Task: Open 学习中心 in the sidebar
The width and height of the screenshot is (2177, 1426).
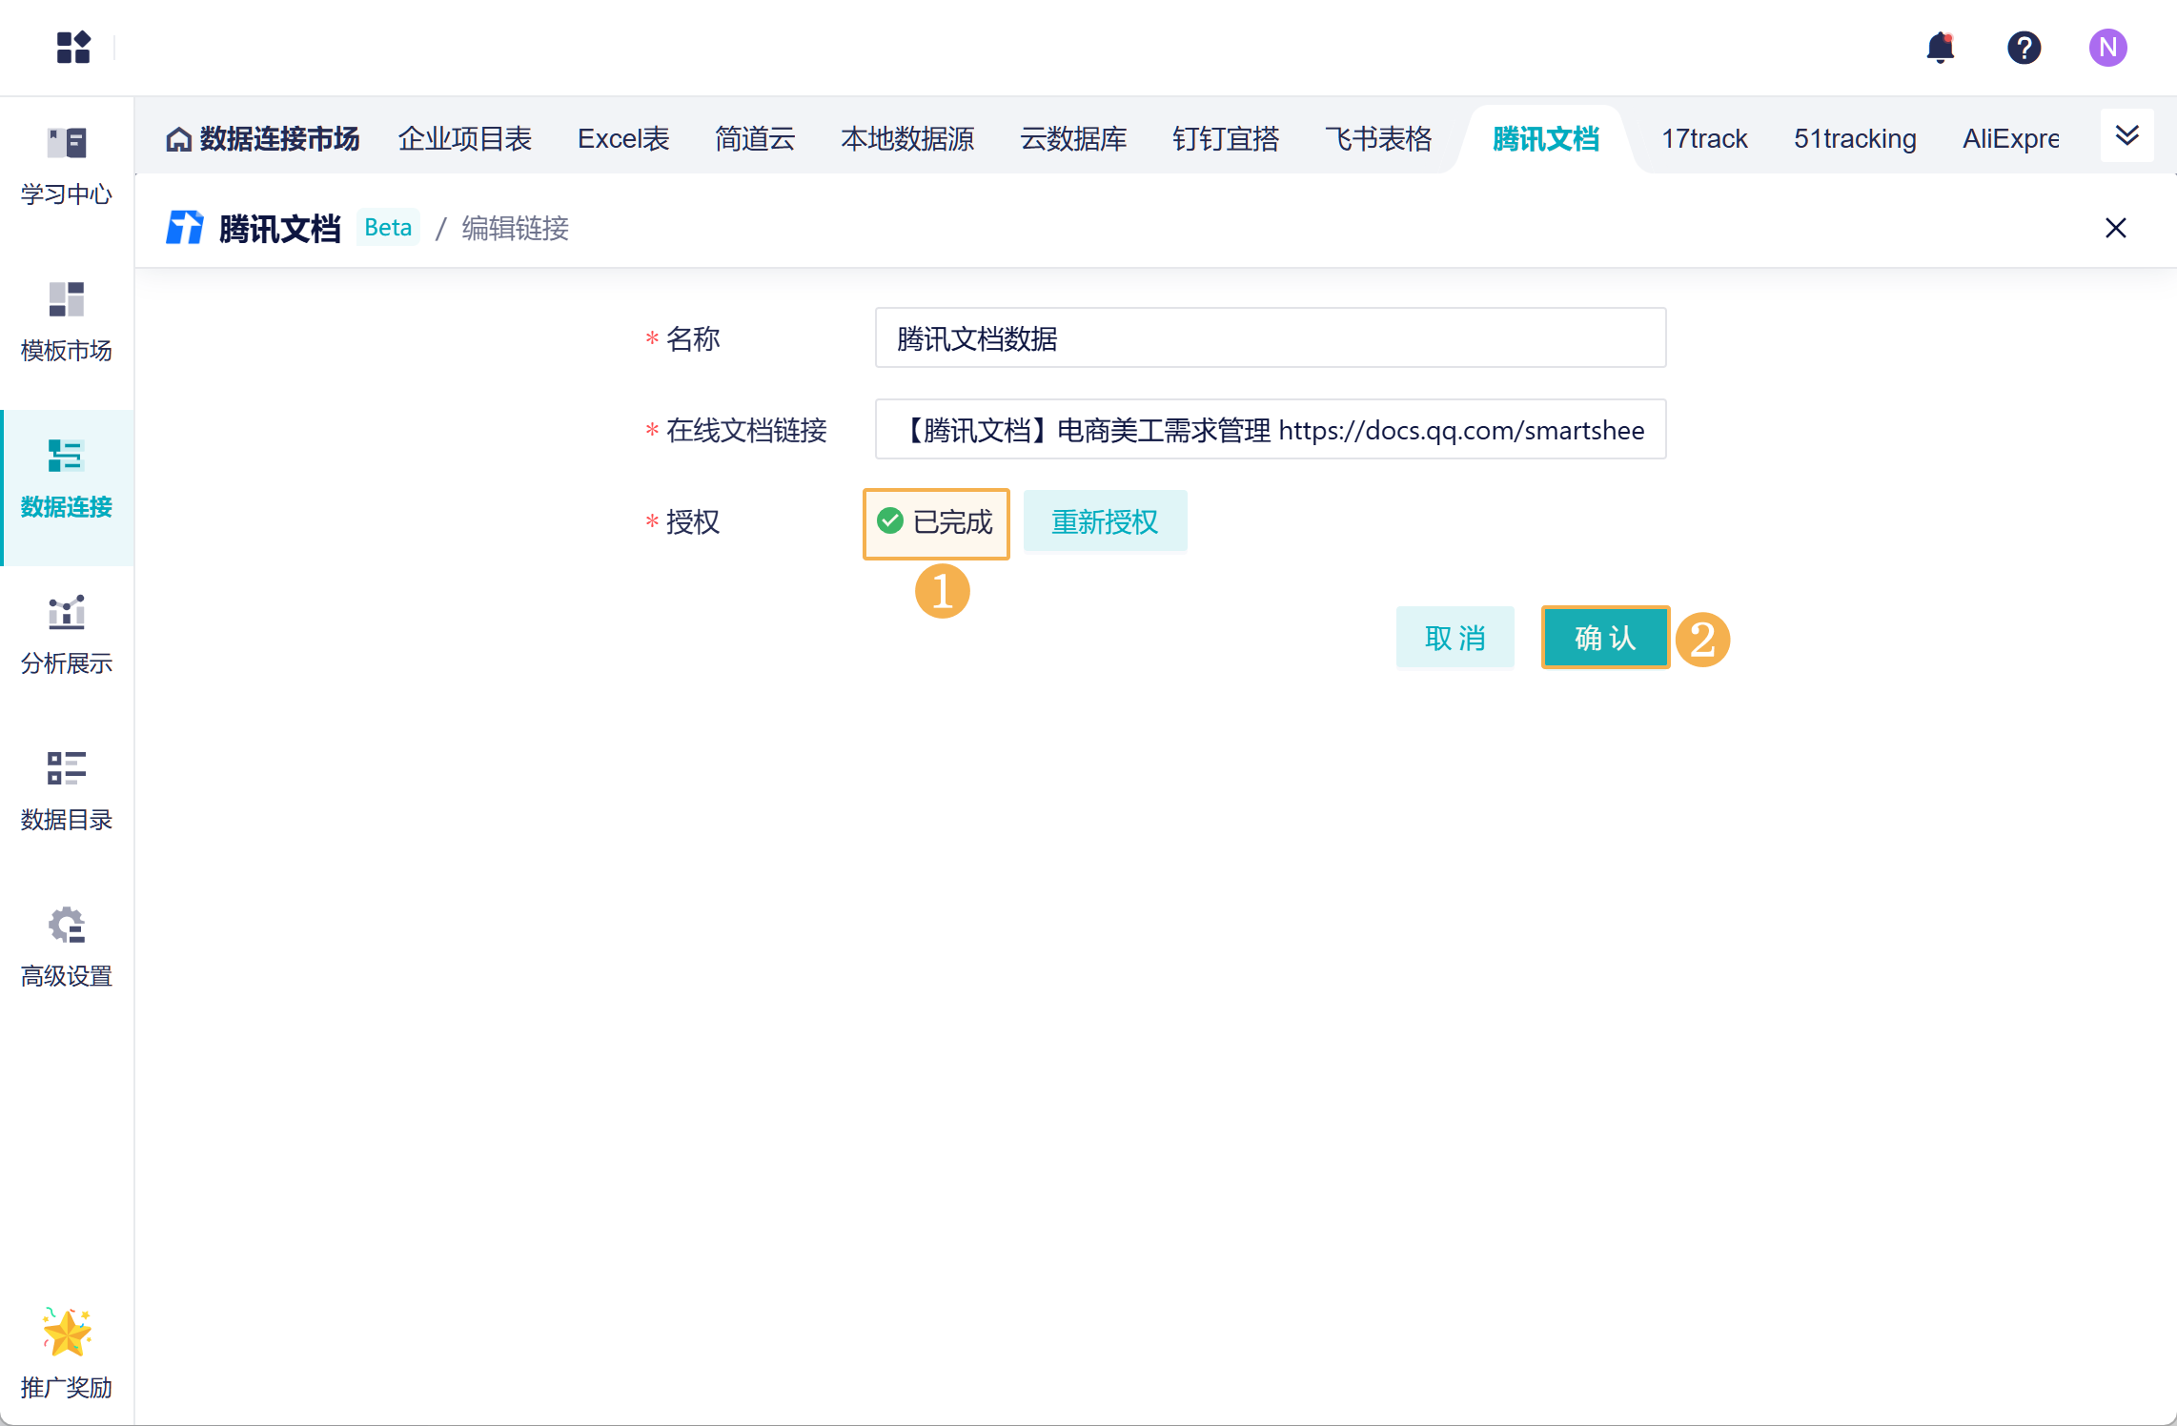Action: [x=67, y=166]
